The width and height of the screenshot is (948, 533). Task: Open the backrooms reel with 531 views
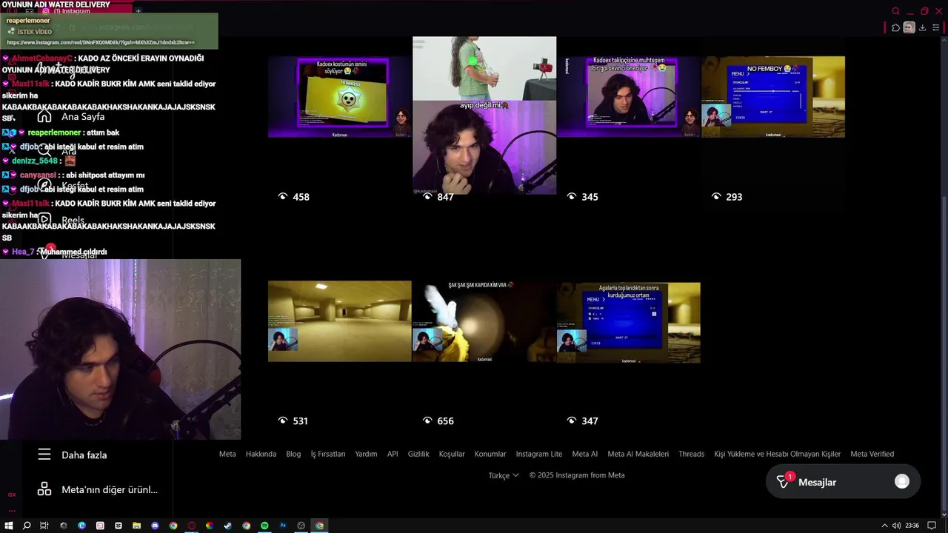(339, 321)
